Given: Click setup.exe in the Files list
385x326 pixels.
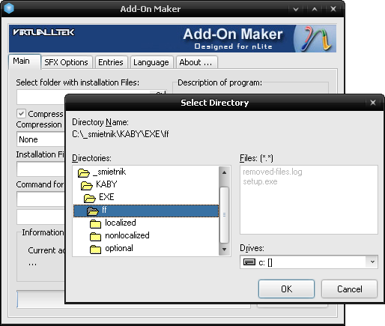Looking at the screenshot, I should [260, 181].
